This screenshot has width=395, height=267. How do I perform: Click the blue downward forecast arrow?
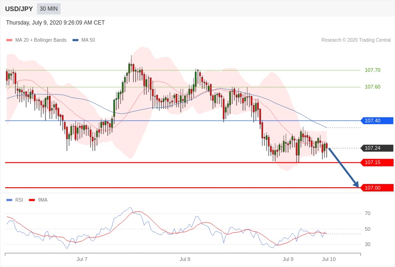tap(343, 167)
